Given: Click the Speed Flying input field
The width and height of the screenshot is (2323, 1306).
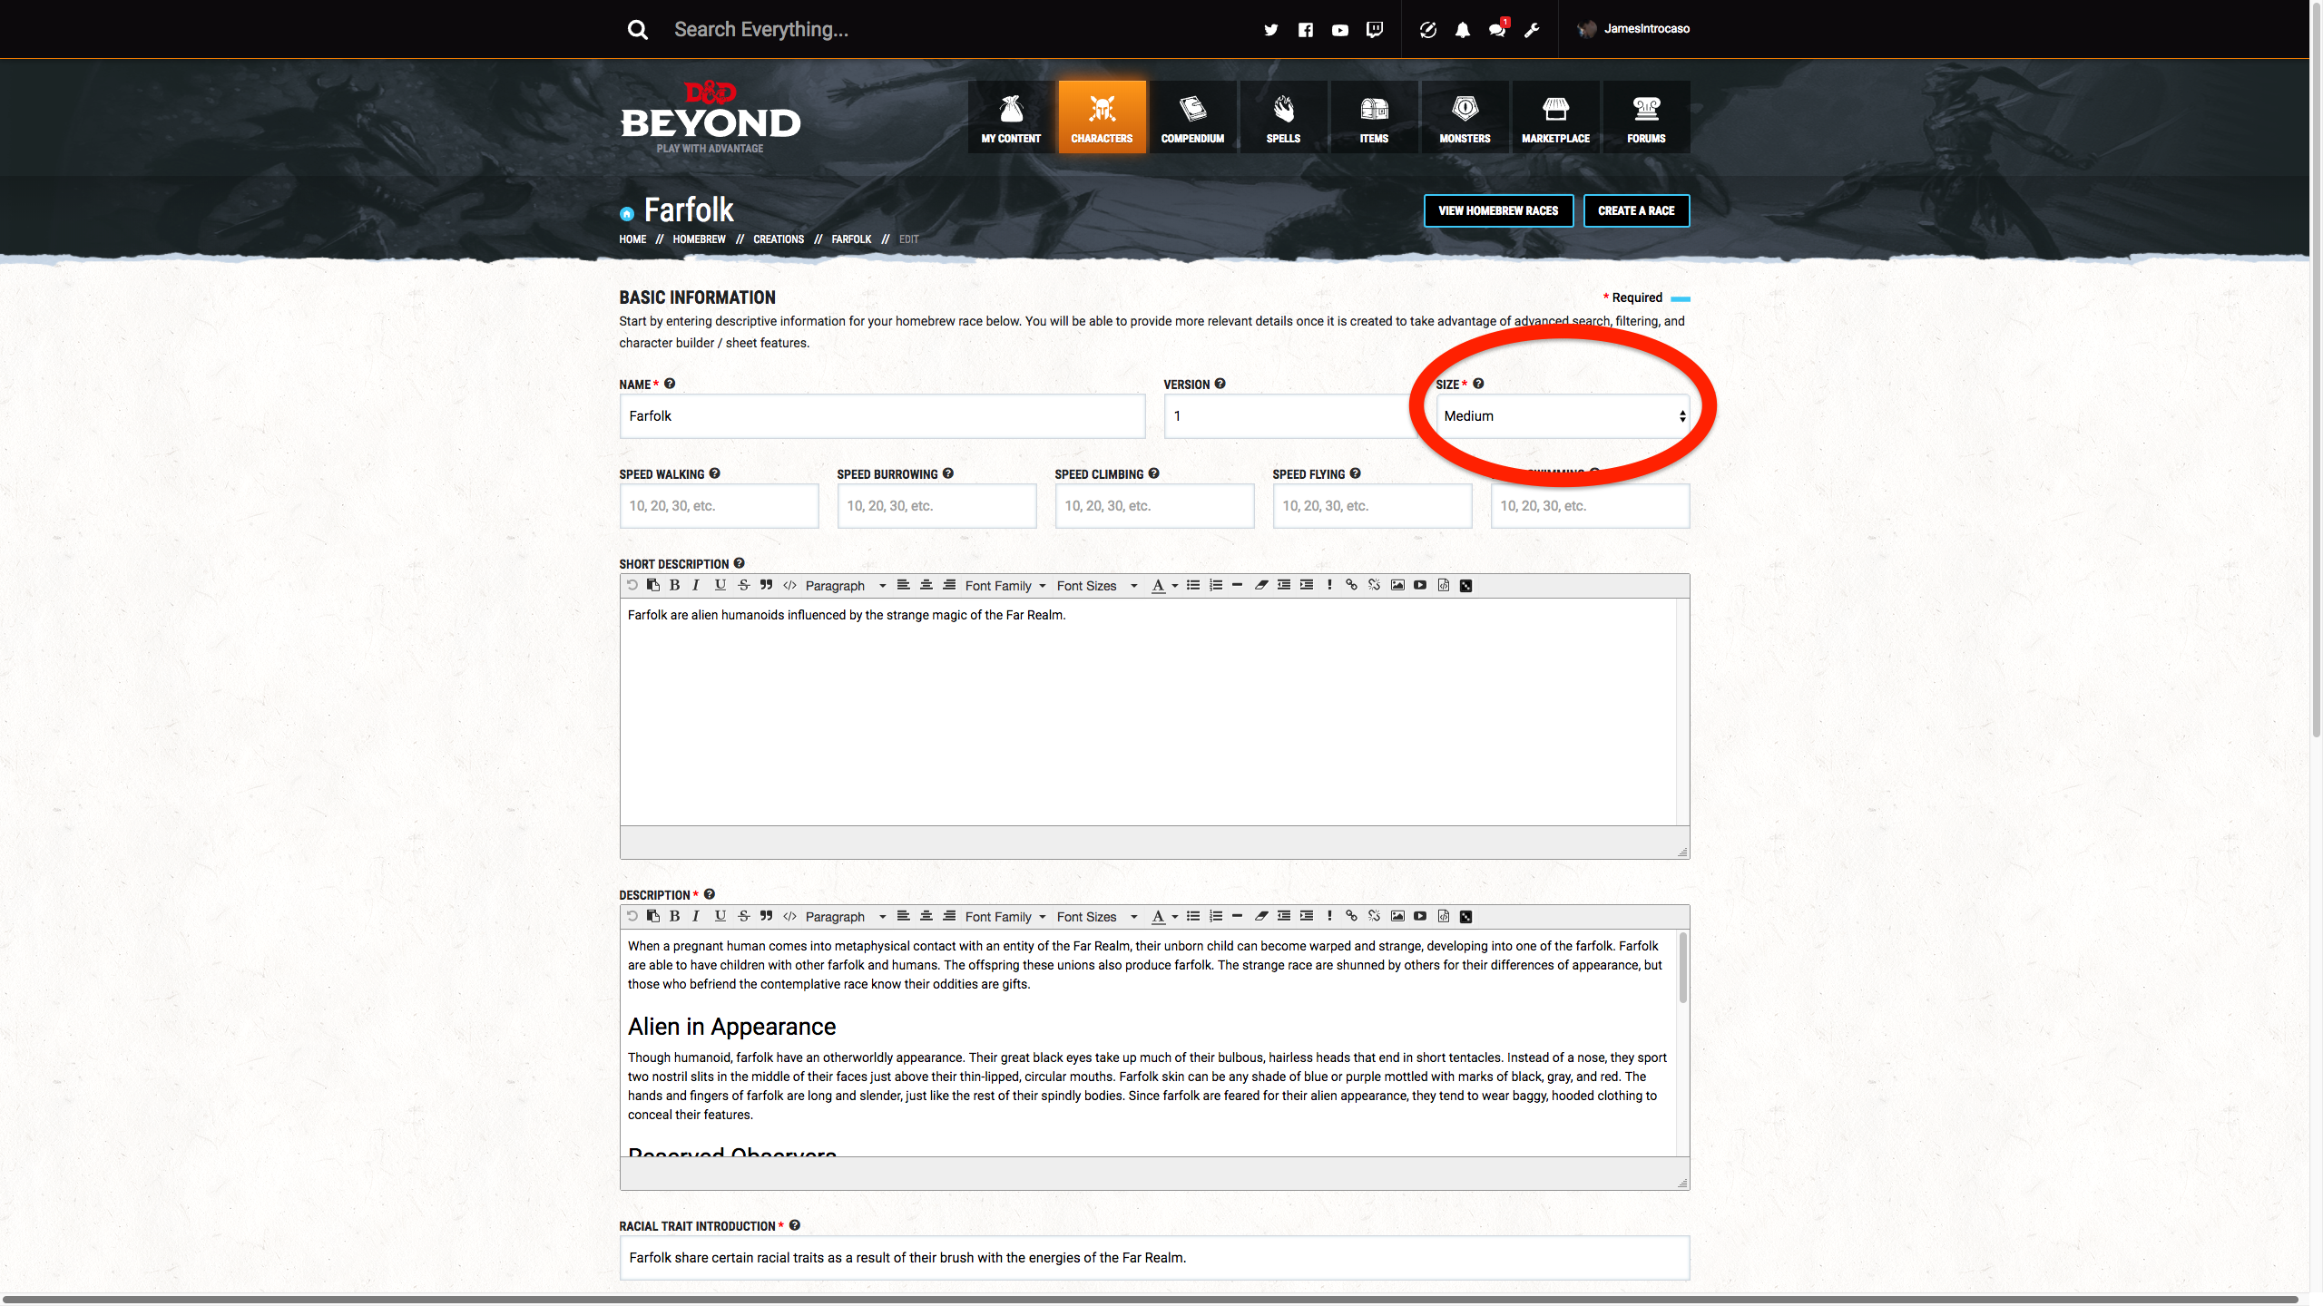Looking at the screenshot, I should (1372, 506).
